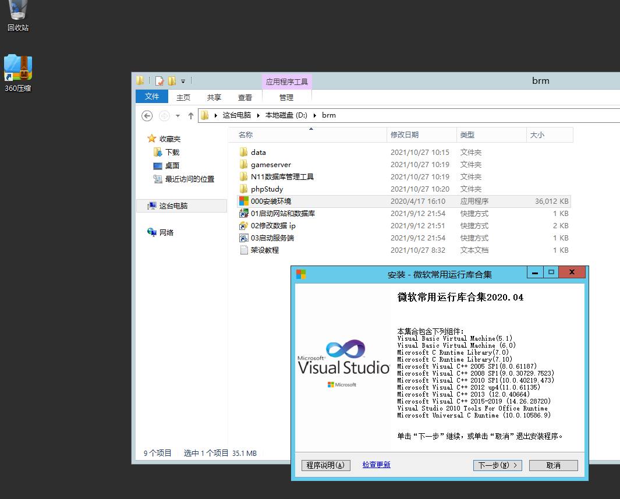
Task: Select the N11数据库管理工具 folder icon
Action: (x=243, y=177)
